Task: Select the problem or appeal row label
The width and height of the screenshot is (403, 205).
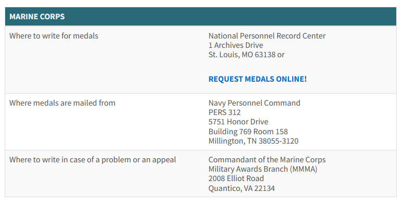Action: point(93,160)
